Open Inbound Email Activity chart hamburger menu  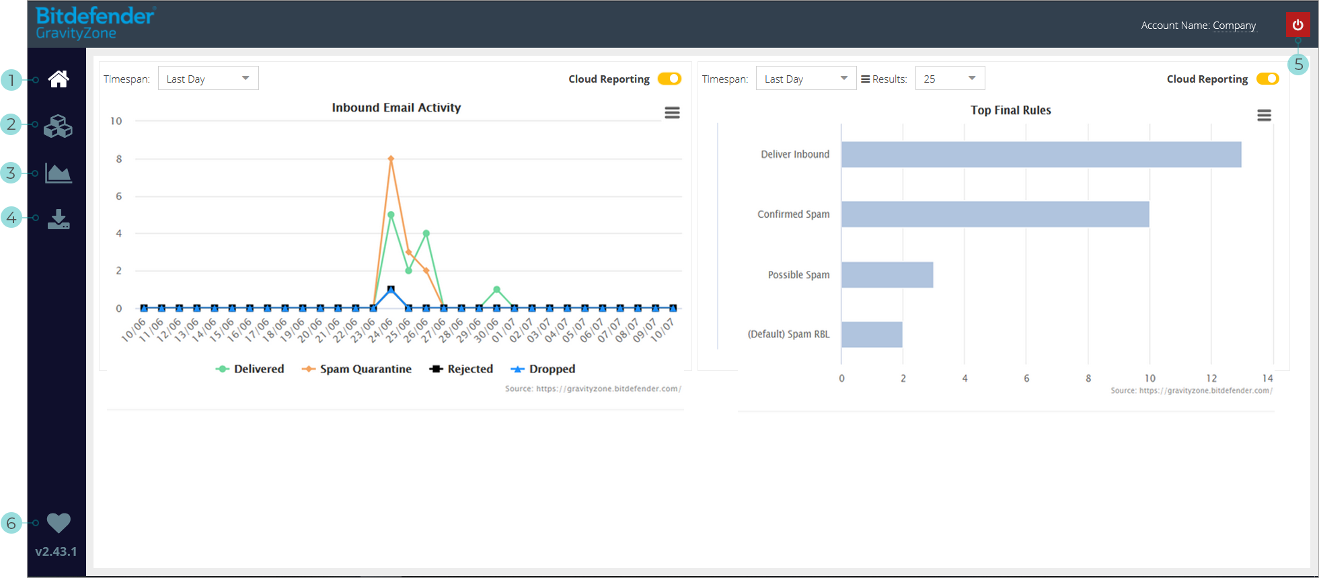[672, 113]
